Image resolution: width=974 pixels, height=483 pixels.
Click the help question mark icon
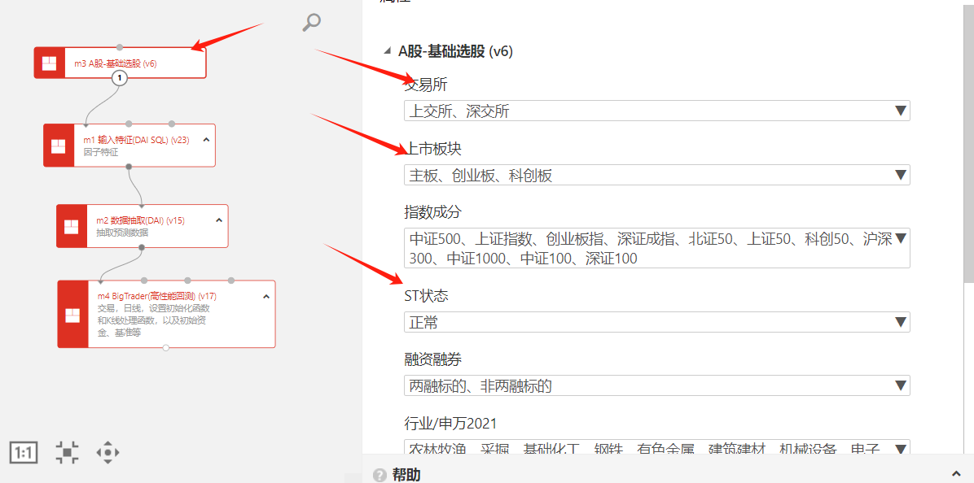coord(380,475)
